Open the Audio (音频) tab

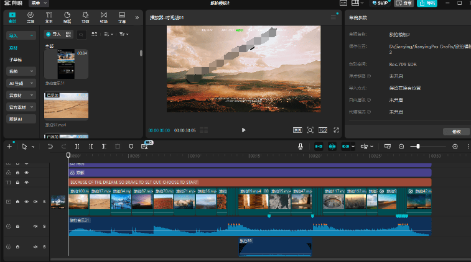click(30, 16)
